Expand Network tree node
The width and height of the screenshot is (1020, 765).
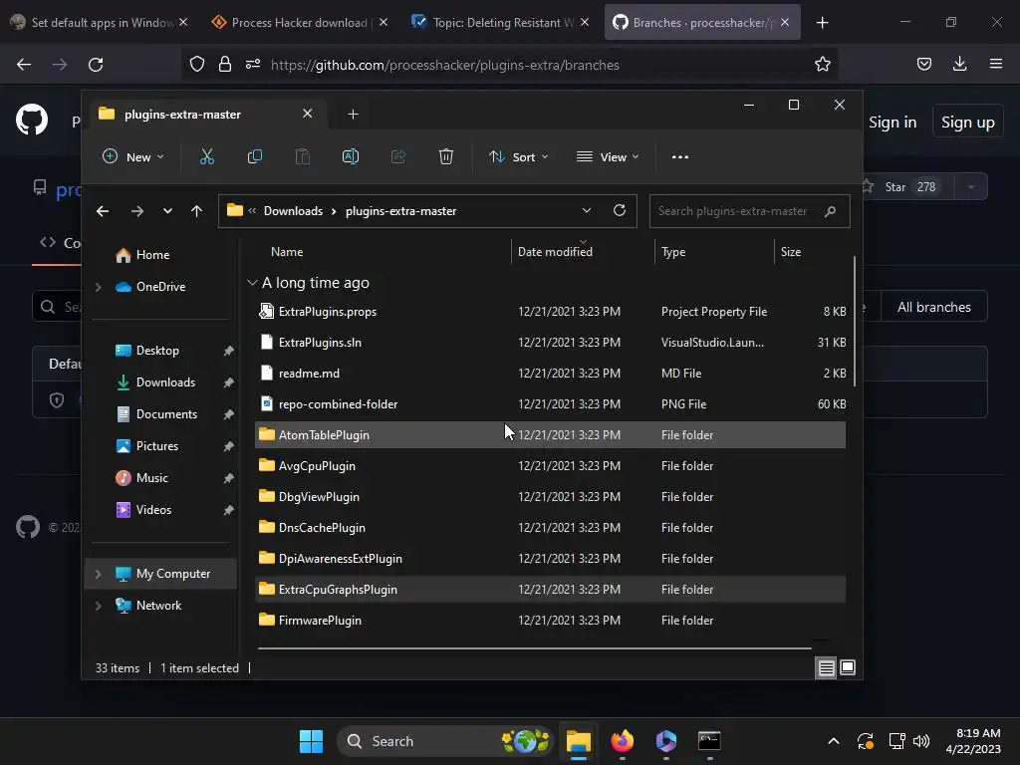[x=99, y=606]
